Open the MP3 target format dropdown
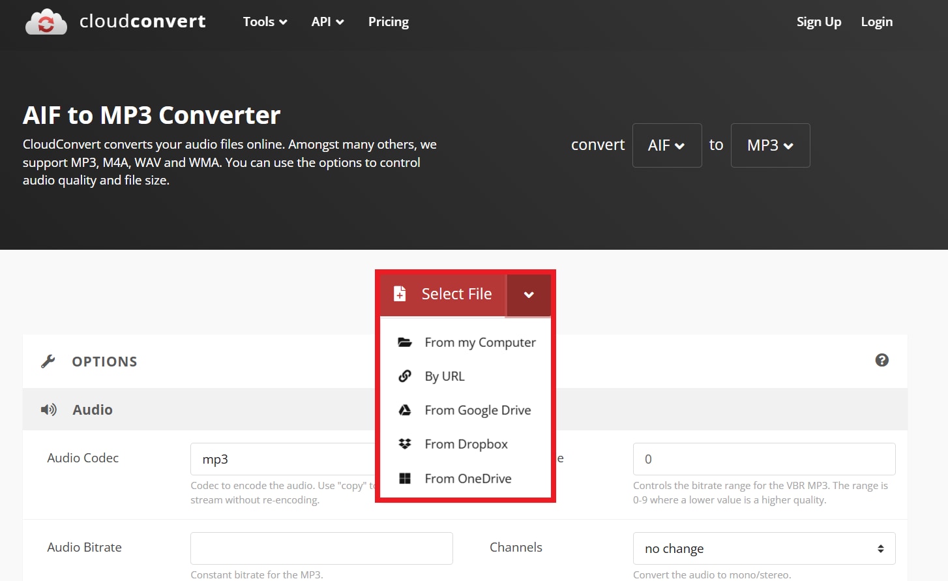Viewport: 948px width, 581px height. (x=770, y=145)
